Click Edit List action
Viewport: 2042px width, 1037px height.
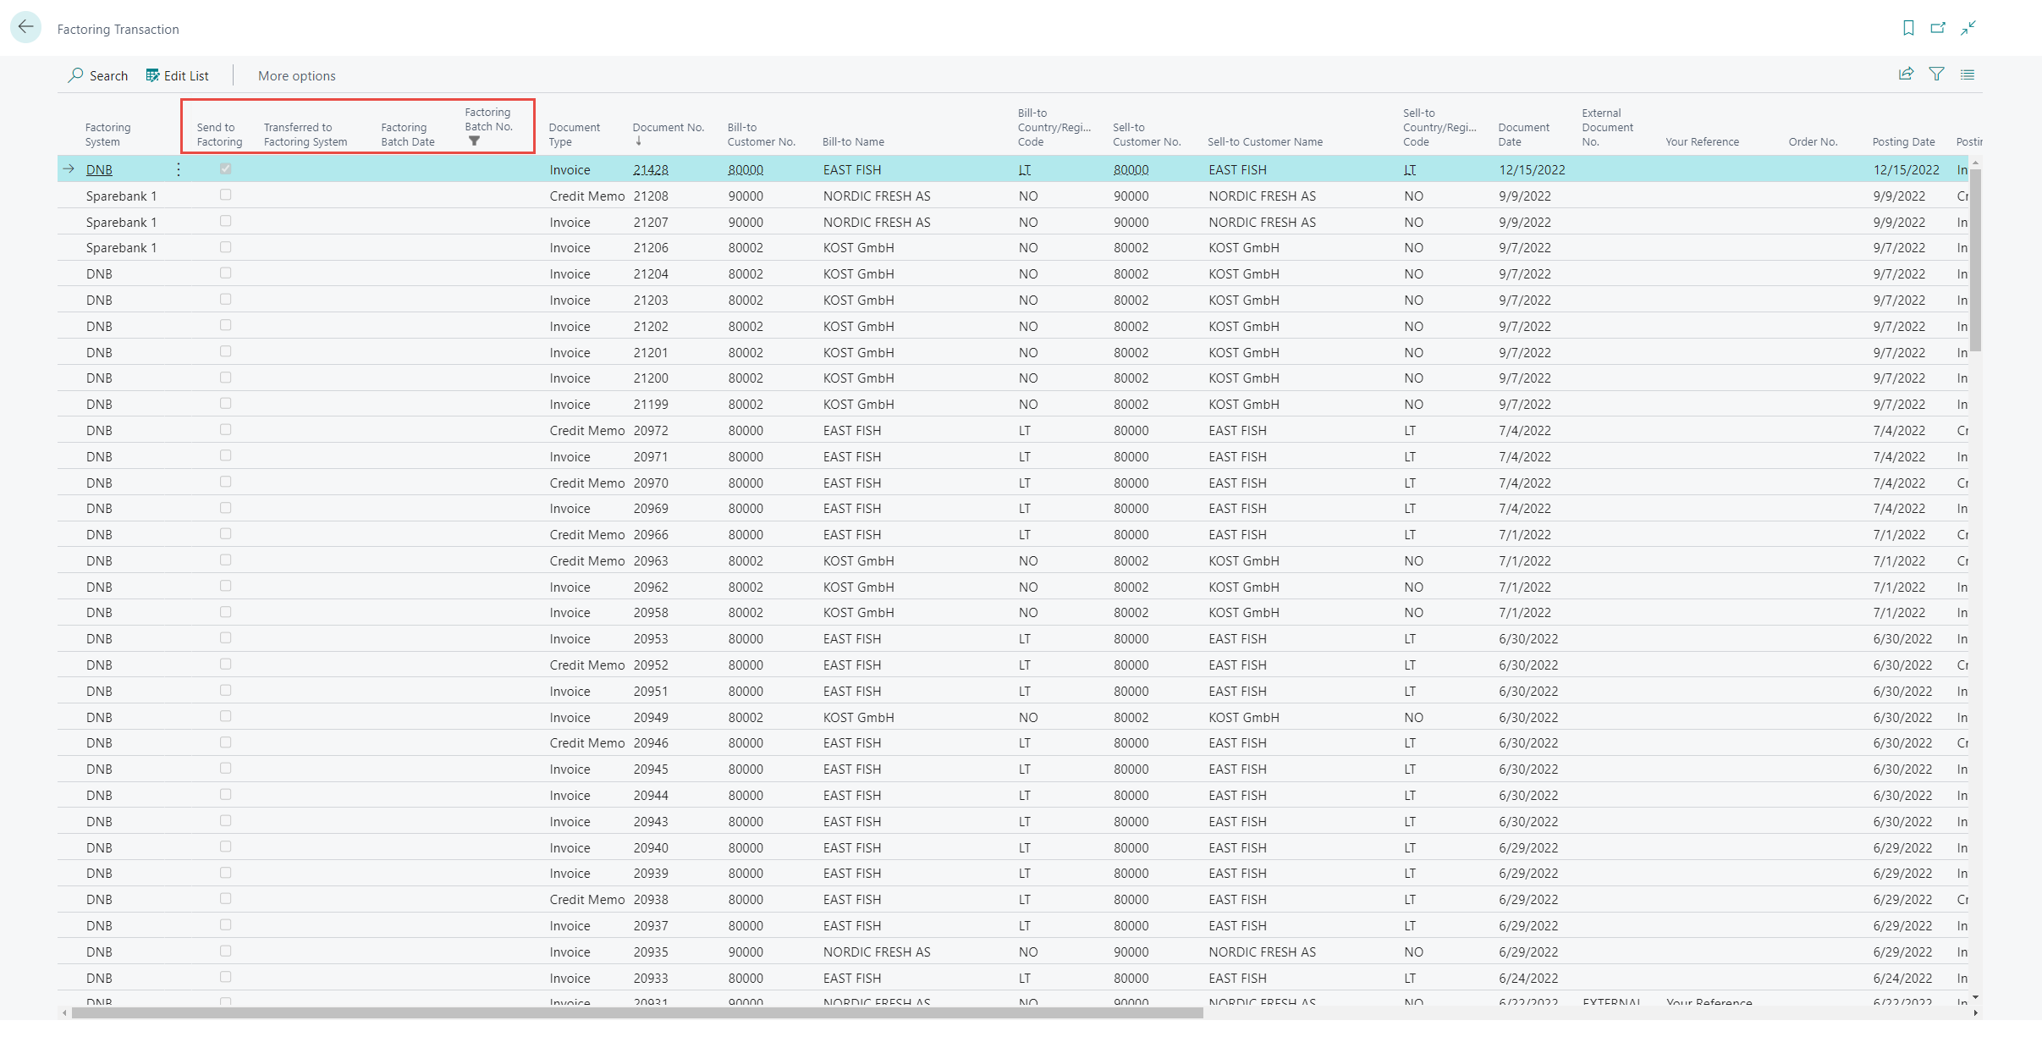click(x=177, y=75)
